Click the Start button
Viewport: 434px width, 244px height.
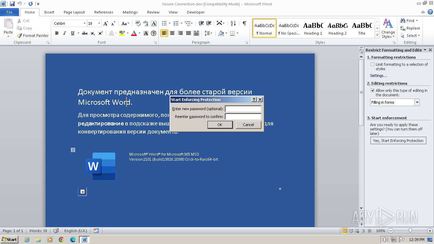9,240
